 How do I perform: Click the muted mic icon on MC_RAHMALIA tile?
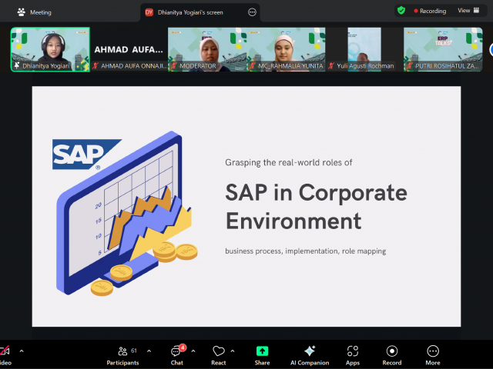pyautogui.click(x=253, y=66)
